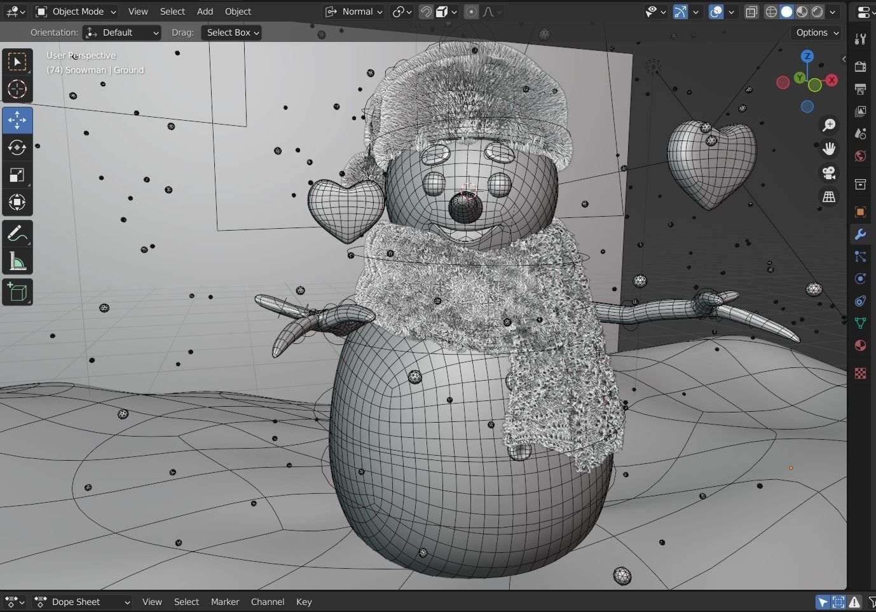
Task: Open the Options dropdown
Action: click(816, 32)
